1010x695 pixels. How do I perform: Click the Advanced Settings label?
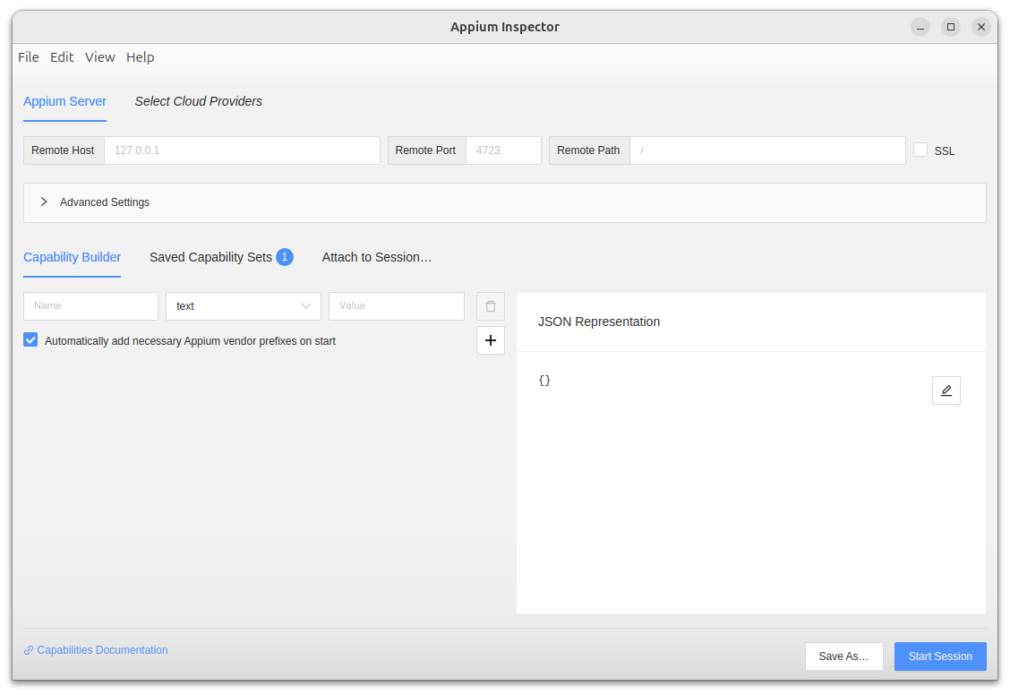(x=105, y=202)
